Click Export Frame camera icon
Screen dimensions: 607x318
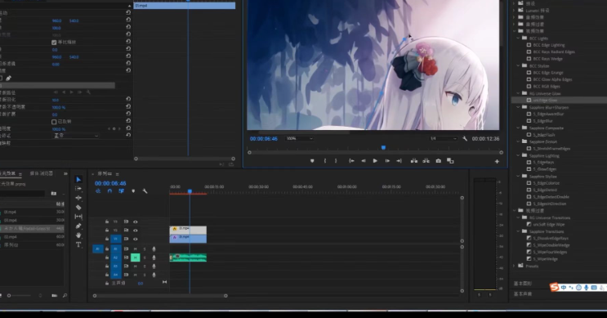[x=438, y=161]
